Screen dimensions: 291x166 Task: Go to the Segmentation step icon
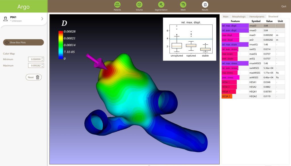(x=161, y=5)
